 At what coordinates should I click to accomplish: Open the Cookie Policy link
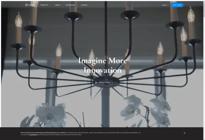[x=33, y=135]
